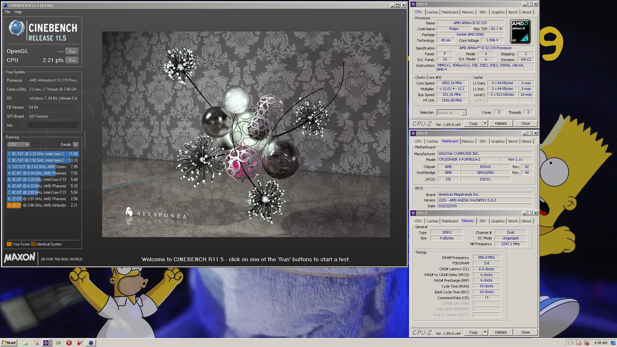617x347 pixels.
Task: Click the red swoosh taskbar icon
Action: pos(80,343)
